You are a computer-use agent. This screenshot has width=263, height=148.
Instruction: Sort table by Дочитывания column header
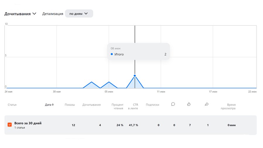91,105
